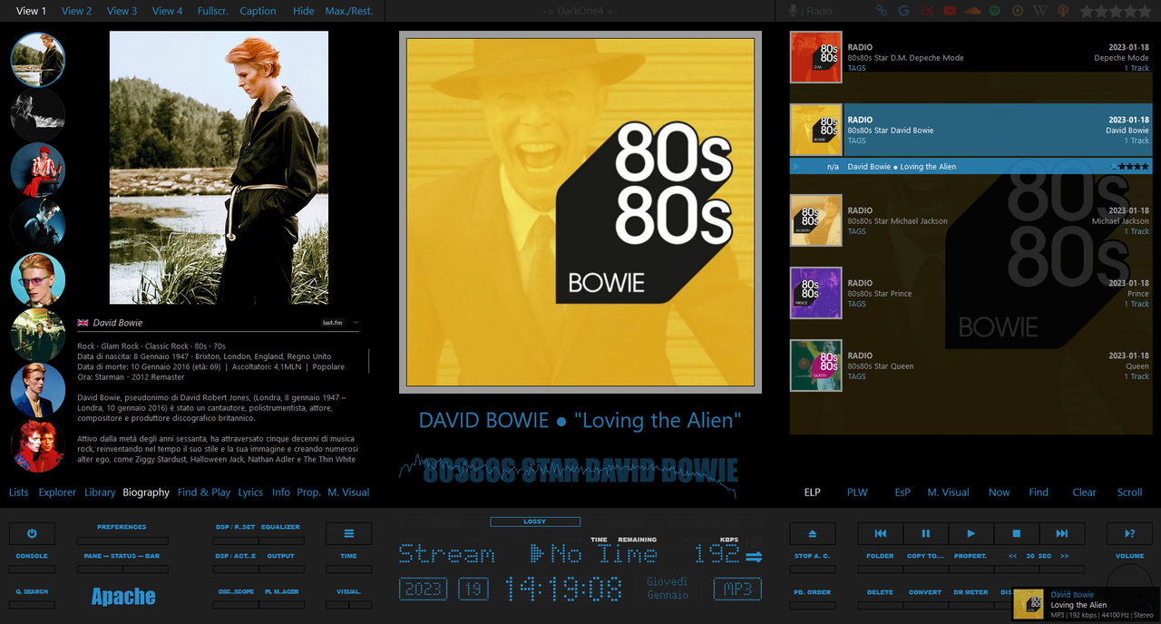
Task: Click Max./Rest. button
Action: [349, 11]
